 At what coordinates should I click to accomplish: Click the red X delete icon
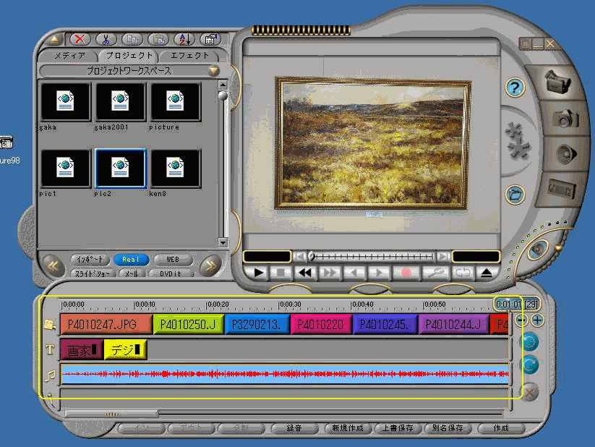click(x=81, y=40)
